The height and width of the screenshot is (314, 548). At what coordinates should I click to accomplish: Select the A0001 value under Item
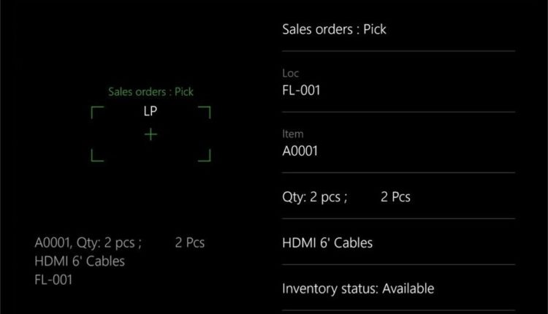click(x=300, y=152)
